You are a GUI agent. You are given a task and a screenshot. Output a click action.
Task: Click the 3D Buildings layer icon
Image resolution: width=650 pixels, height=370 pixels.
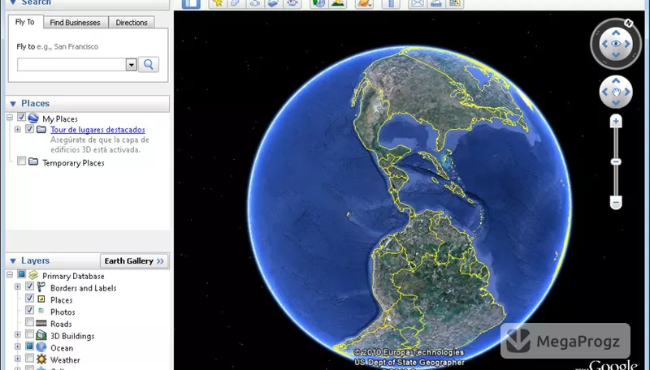[x=41, y=335]
